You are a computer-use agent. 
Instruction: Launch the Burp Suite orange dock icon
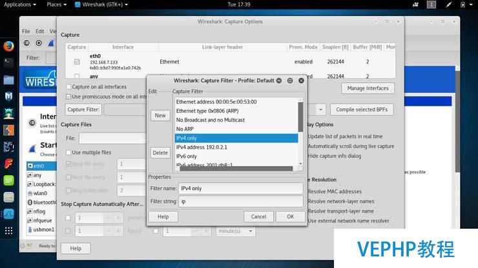click(x=8, y=130)
